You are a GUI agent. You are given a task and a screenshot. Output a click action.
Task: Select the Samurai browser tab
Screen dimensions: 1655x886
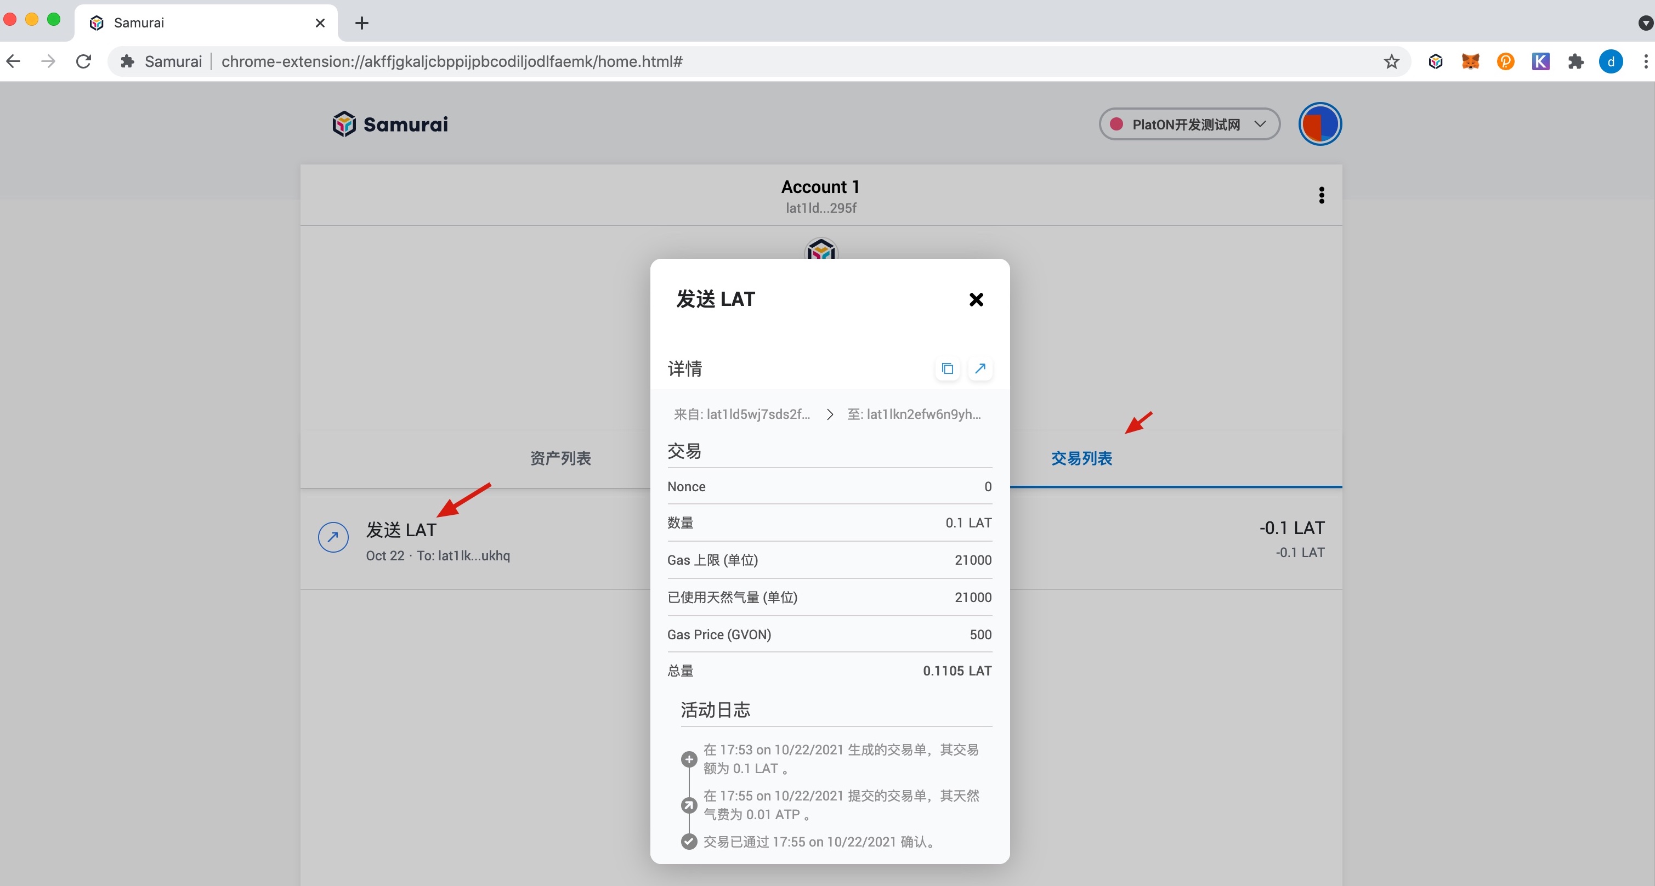206,23
